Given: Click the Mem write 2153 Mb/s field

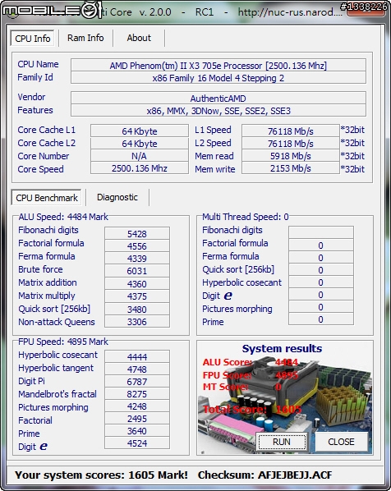Looking at the screenshot, I should (291, 168).
